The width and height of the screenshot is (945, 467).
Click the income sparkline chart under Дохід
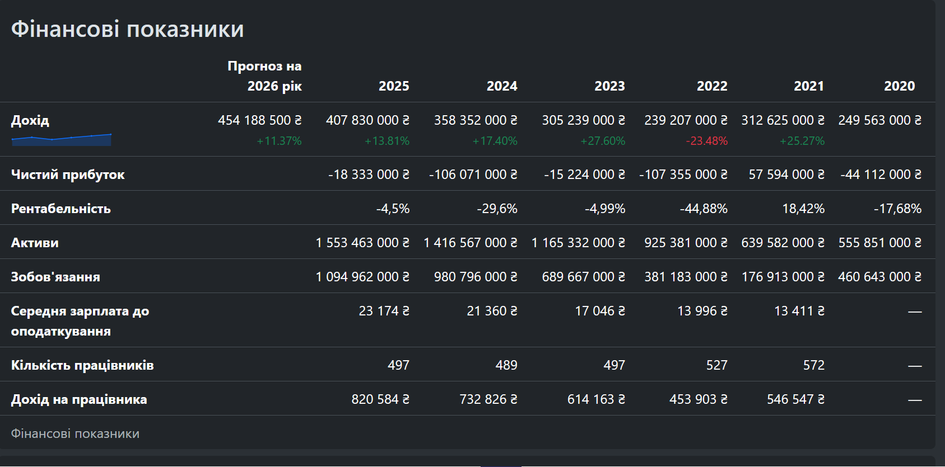click(62, 140)
